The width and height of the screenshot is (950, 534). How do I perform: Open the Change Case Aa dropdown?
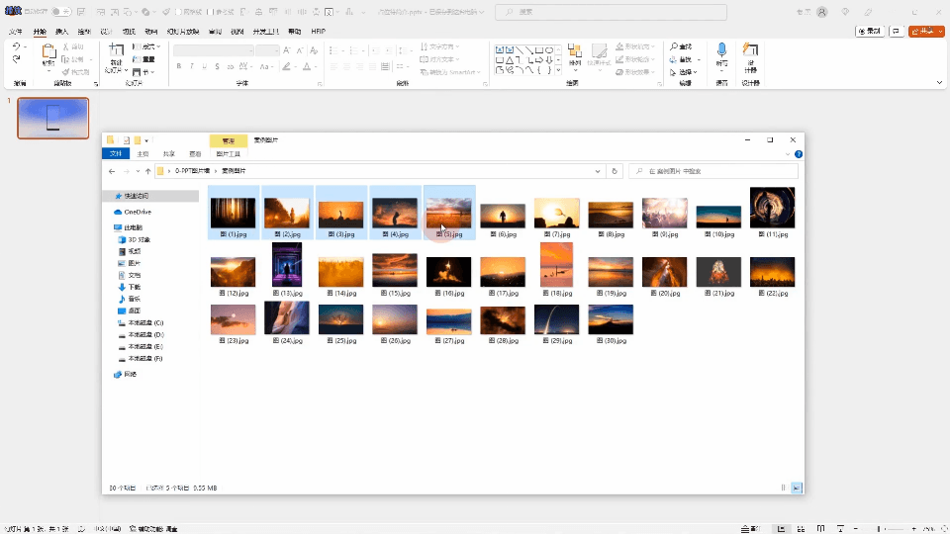(265, 66)
